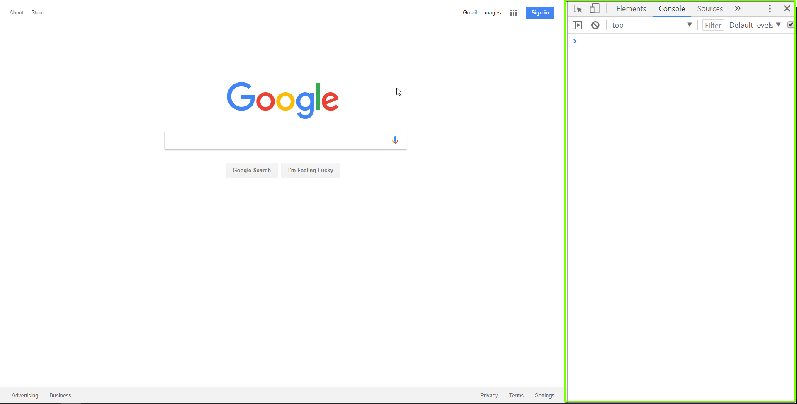
Task: Switch to the Elements tab
Action: coord(631,9)
